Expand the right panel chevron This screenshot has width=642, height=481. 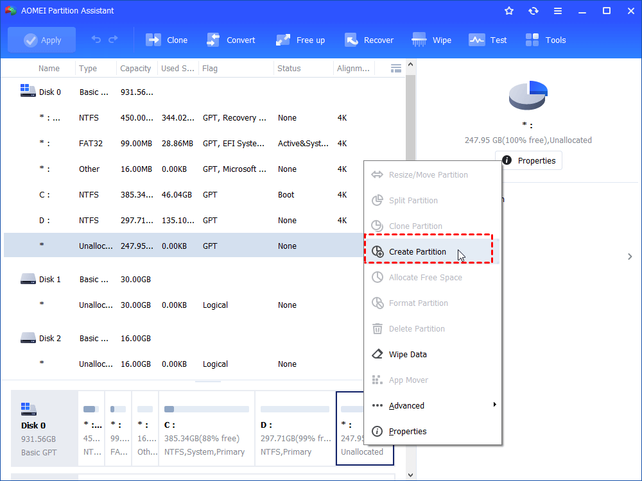click(629, 256)
